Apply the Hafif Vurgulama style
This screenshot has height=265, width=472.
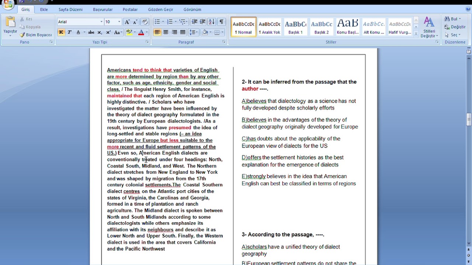pos(400,27)
